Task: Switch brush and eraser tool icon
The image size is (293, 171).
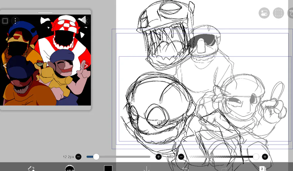Action: pyautogui.click(x=31, y=168)
